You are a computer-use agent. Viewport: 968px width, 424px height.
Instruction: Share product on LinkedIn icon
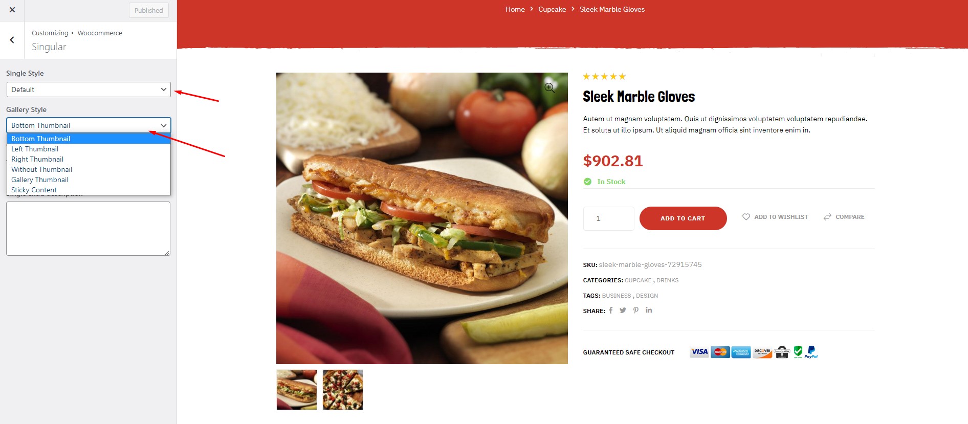tap(649, 310)
